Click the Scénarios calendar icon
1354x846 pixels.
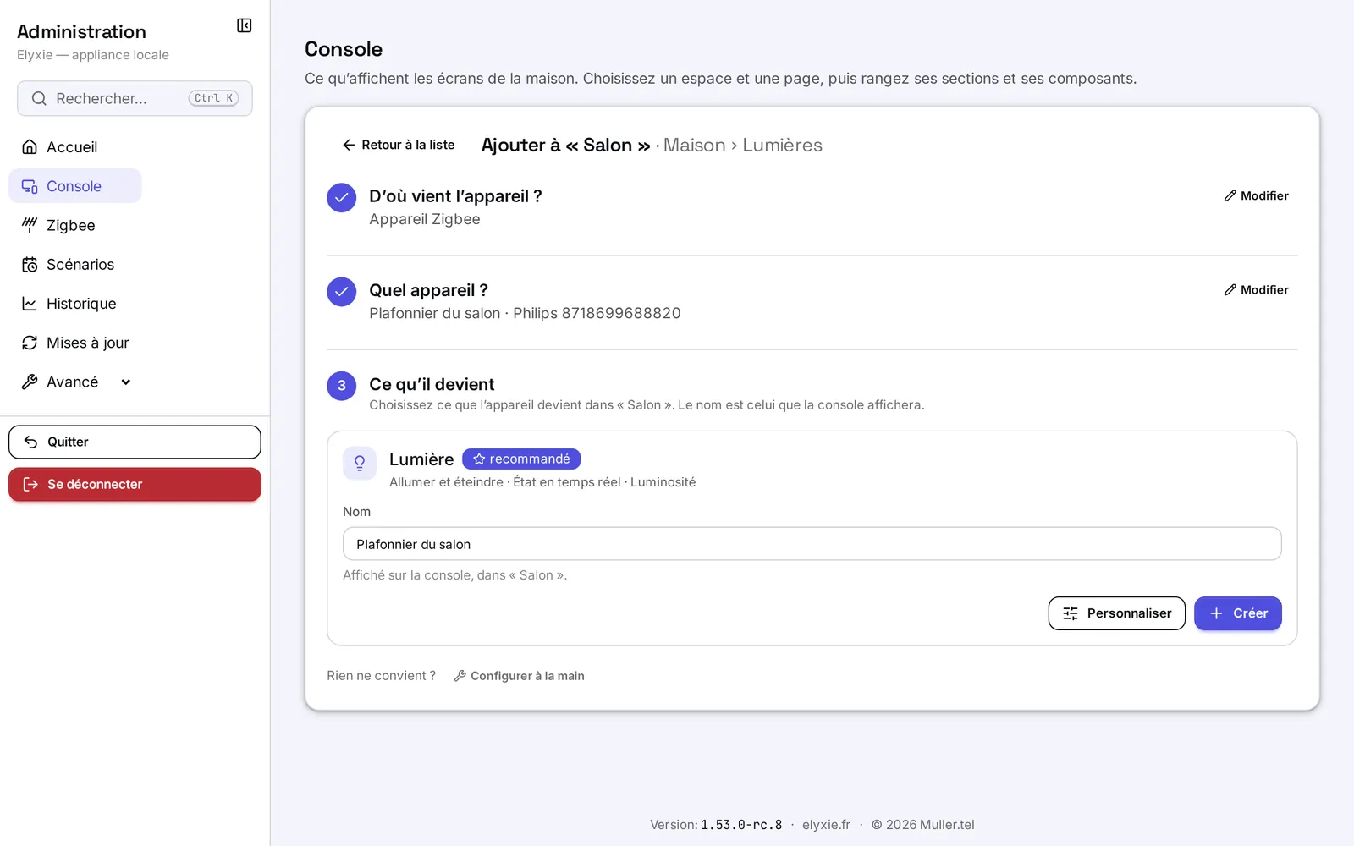click(x=30, y=265)
